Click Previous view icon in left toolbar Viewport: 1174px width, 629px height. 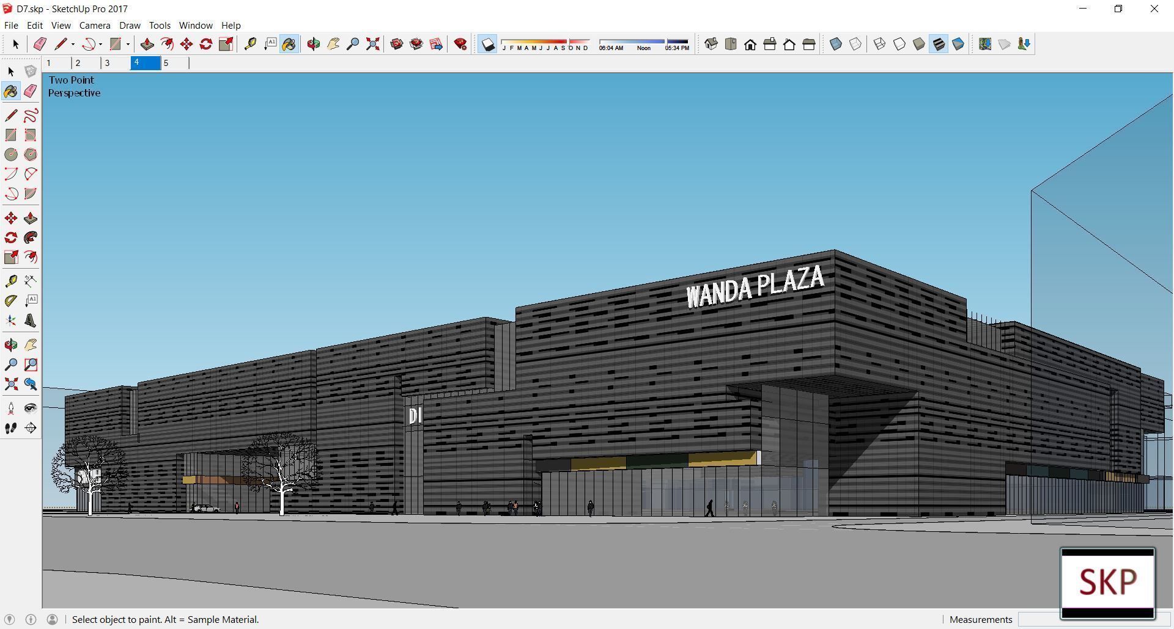(31, 384)
